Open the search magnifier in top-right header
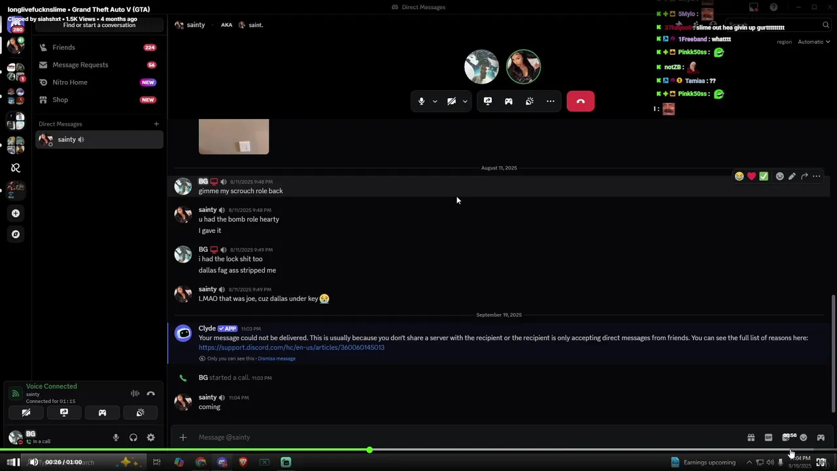 (x=826, y=25)
